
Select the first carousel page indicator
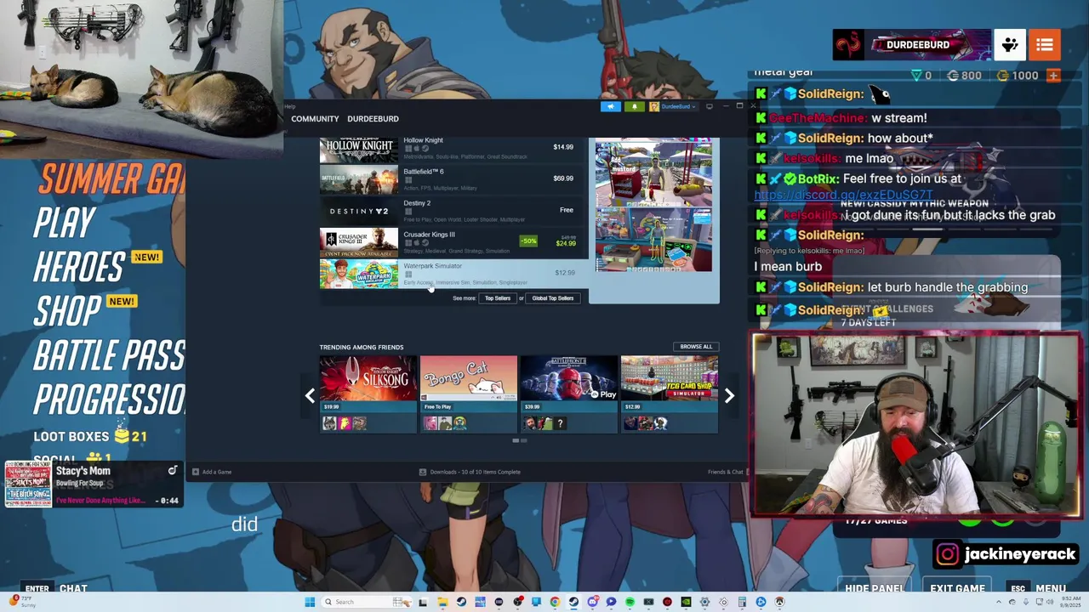point(515,441)
